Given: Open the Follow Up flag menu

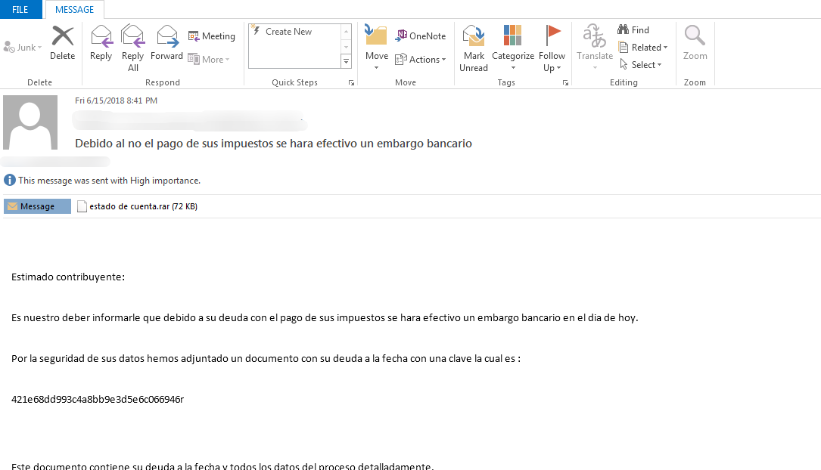Looking at the screenshot, I should click(x=552, y=47).
